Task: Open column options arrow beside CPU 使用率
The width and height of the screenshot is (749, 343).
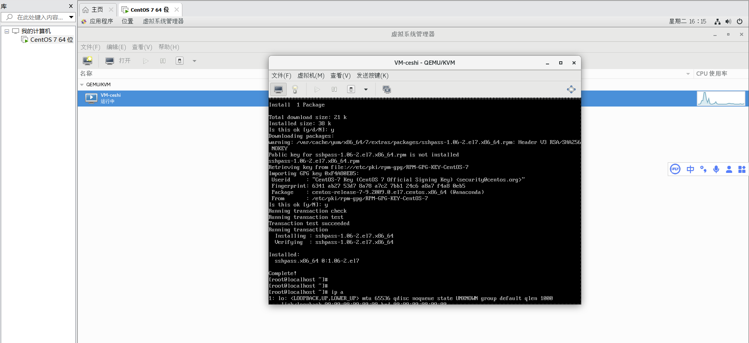Action: [x=688, y=74]
